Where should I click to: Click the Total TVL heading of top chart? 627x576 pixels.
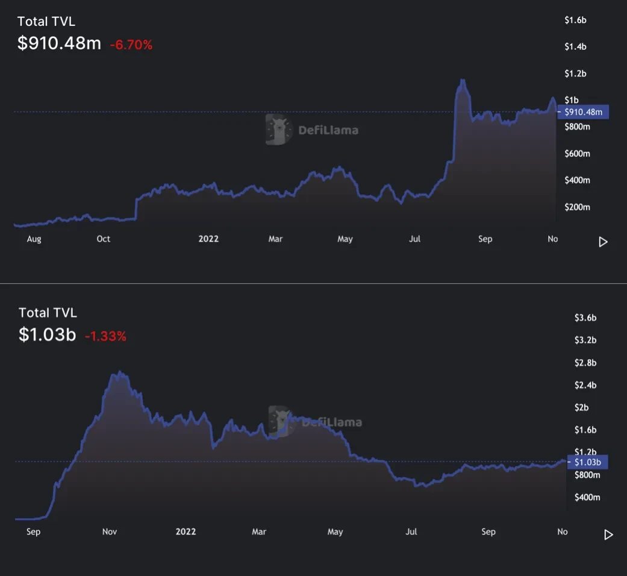pos(46,21)
